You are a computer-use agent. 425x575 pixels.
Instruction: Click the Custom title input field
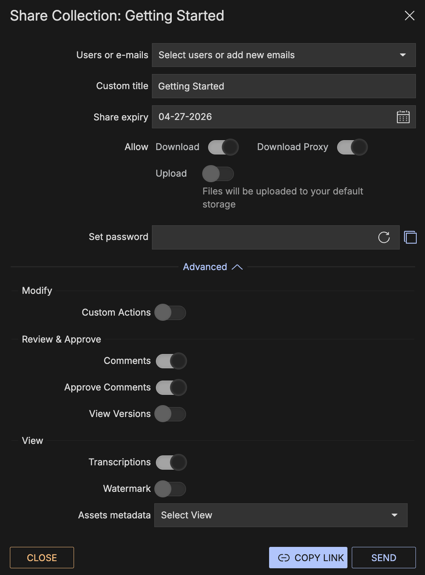(283, 86)
